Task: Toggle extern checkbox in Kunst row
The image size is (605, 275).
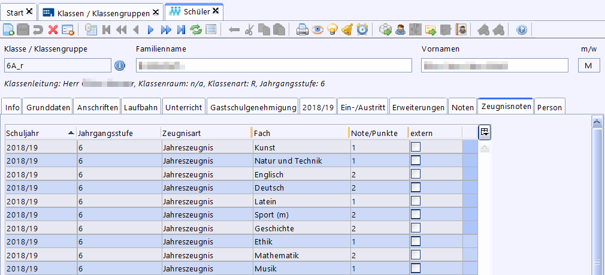Action: coord(416,147)
